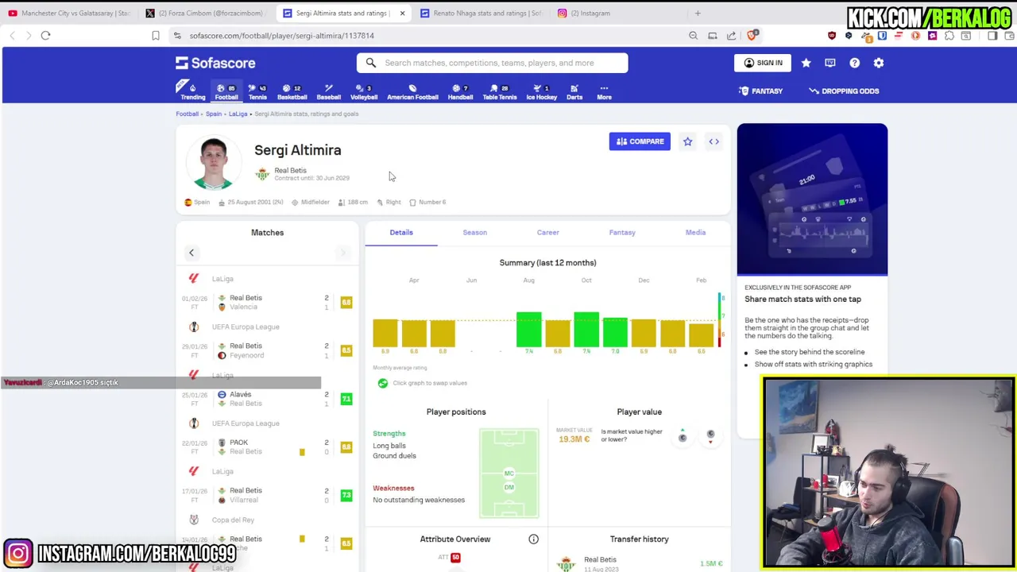1017x572 pixels.
Task: Bookmark this page icon in address bar
Action: click(x=156, y=35)
